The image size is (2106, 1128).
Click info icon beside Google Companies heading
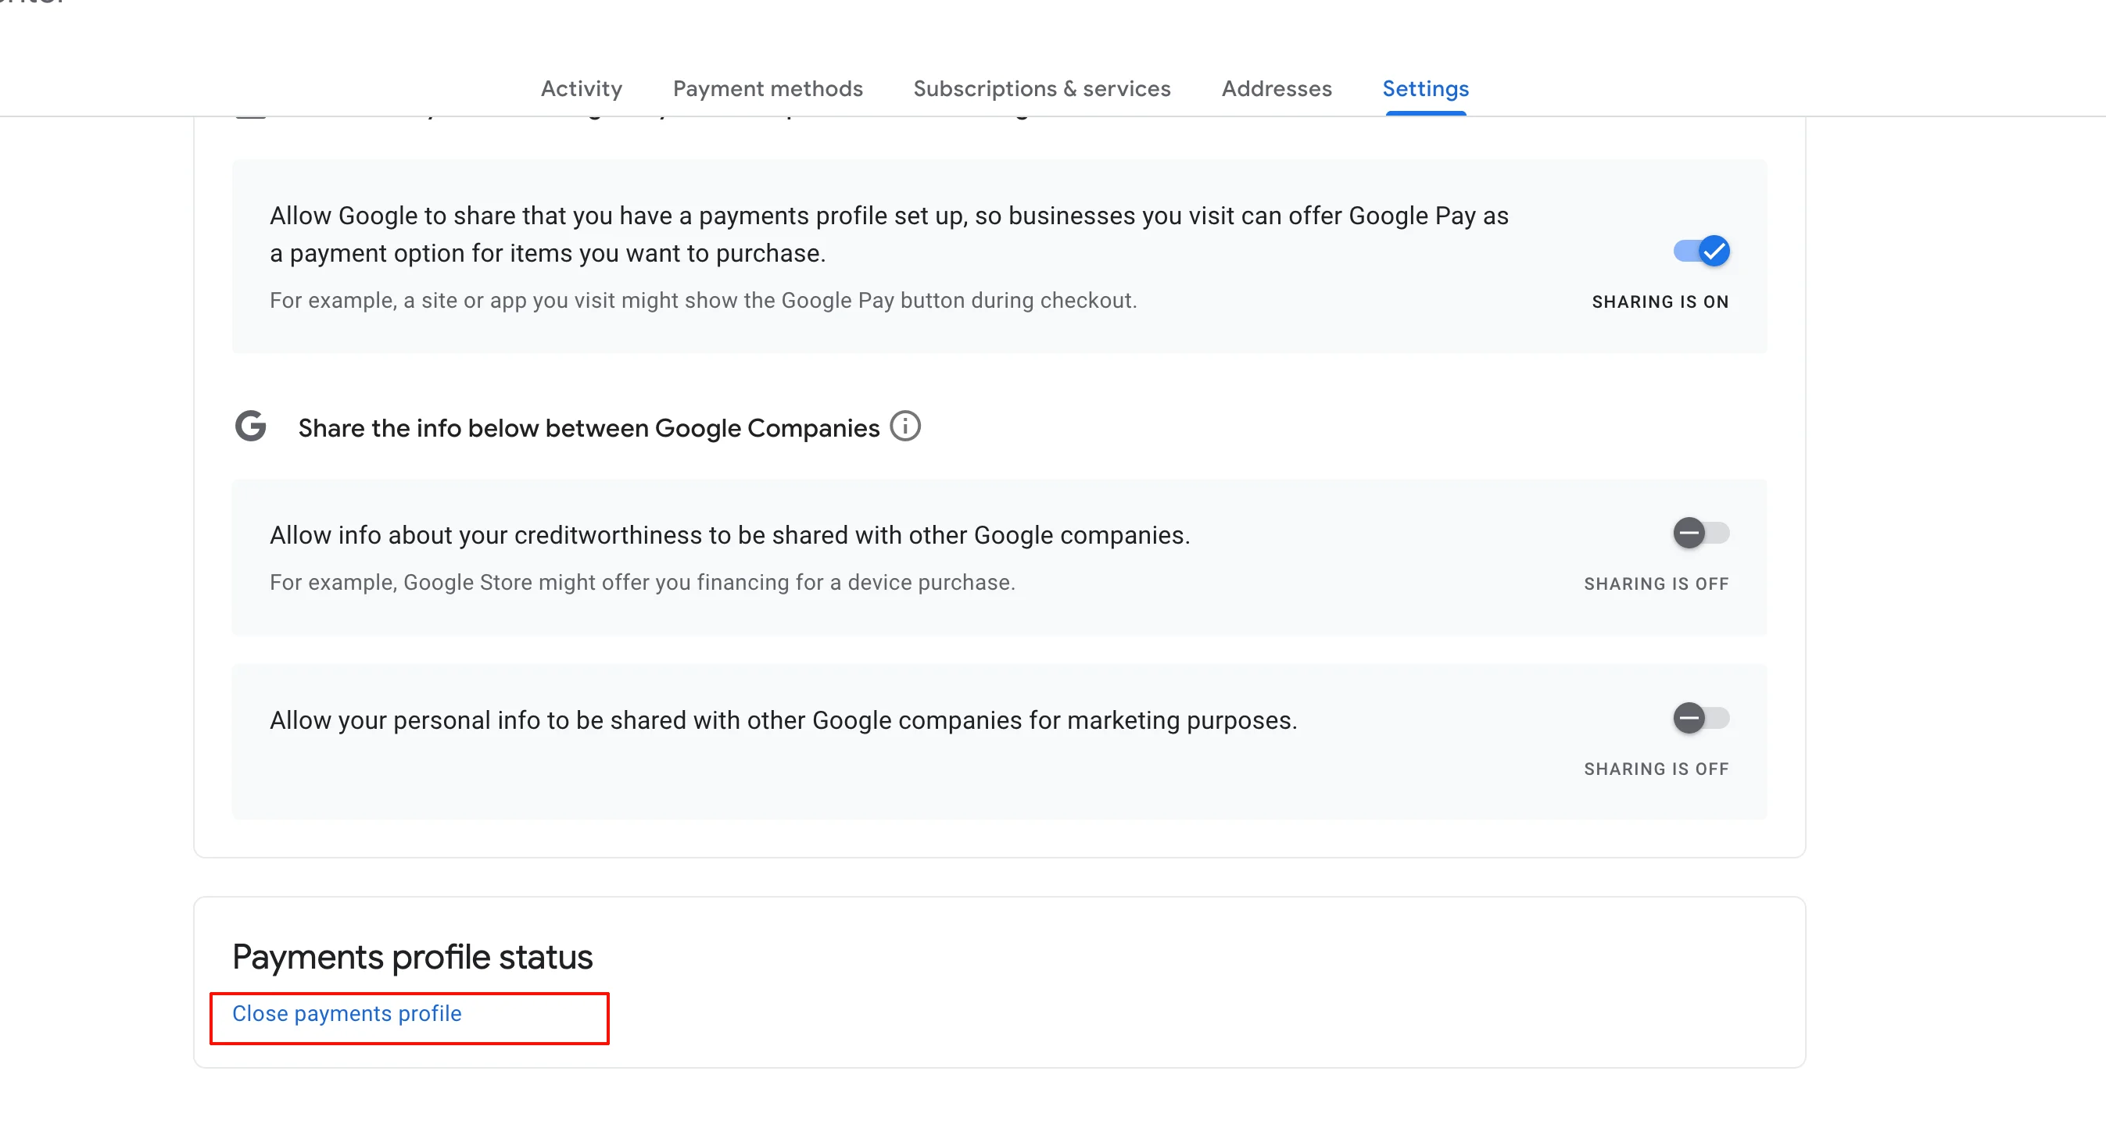pos(905,427)
